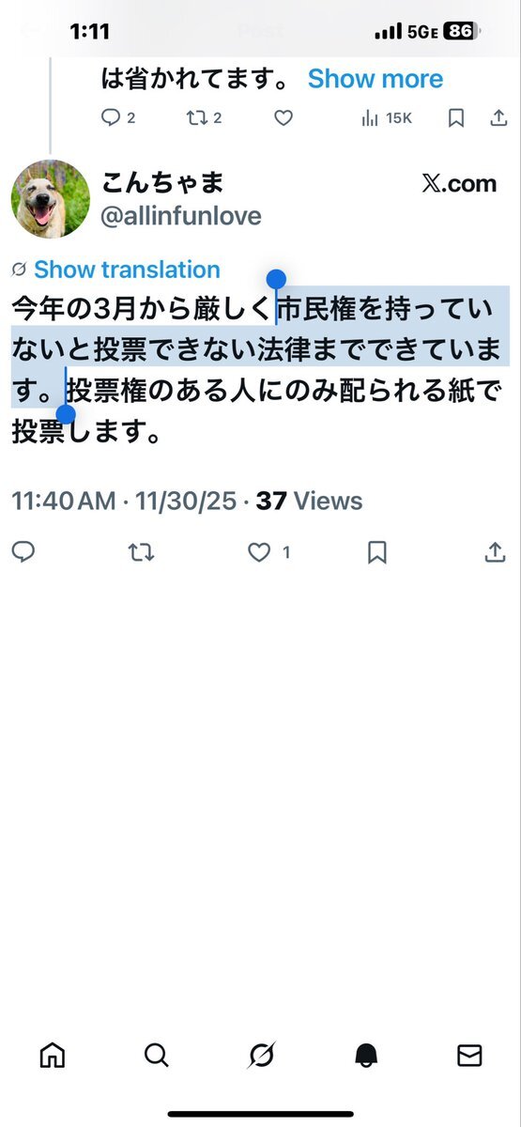Viewport: 521px width, 1127px height.
Task: Open Notifications bell tab
Action: [x=366, y=1056]
